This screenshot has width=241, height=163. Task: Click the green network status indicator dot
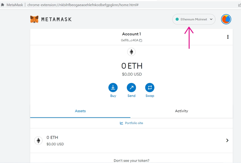pos(177,19)
